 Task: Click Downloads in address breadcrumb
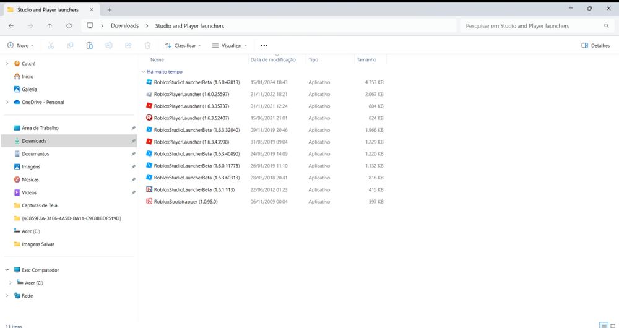pos(125,25)
